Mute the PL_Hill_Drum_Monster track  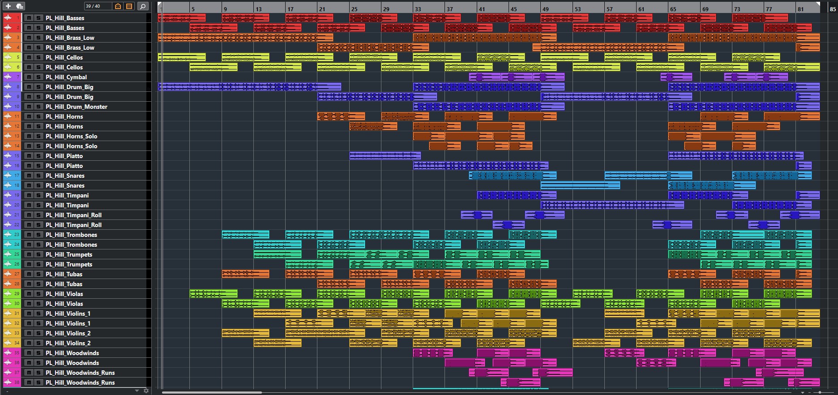pyautogui.click(x=29, y=107)
